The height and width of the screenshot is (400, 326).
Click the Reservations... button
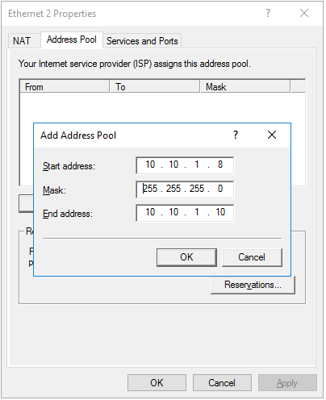point(253,285)
